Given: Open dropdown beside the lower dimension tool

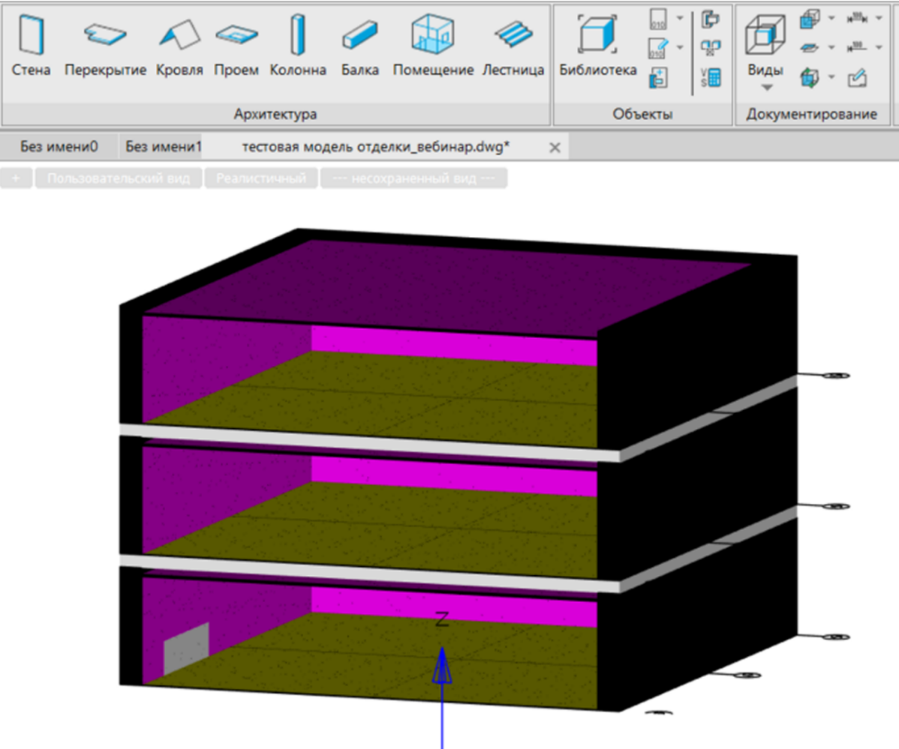Looking at the screenshot, I should click(x=879, y=47).
